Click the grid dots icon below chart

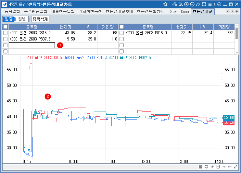coord(201,167)
